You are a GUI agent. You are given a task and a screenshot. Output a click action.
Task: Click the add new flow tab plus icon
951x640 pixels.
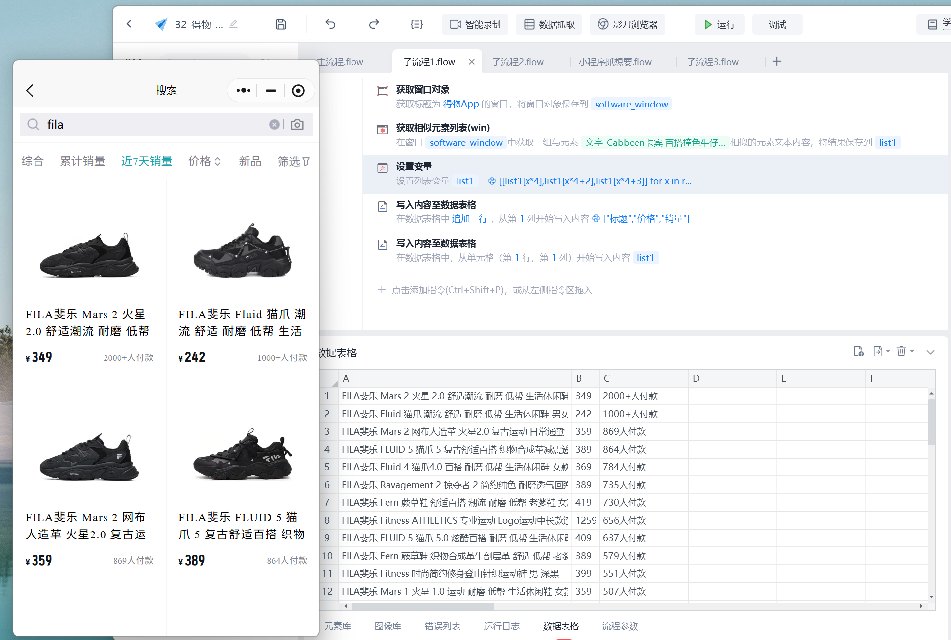[x=777, y=62]
